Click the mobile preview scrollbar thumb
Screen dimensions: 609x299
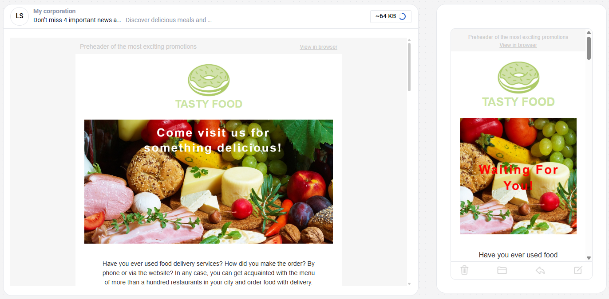coord(589,48)
